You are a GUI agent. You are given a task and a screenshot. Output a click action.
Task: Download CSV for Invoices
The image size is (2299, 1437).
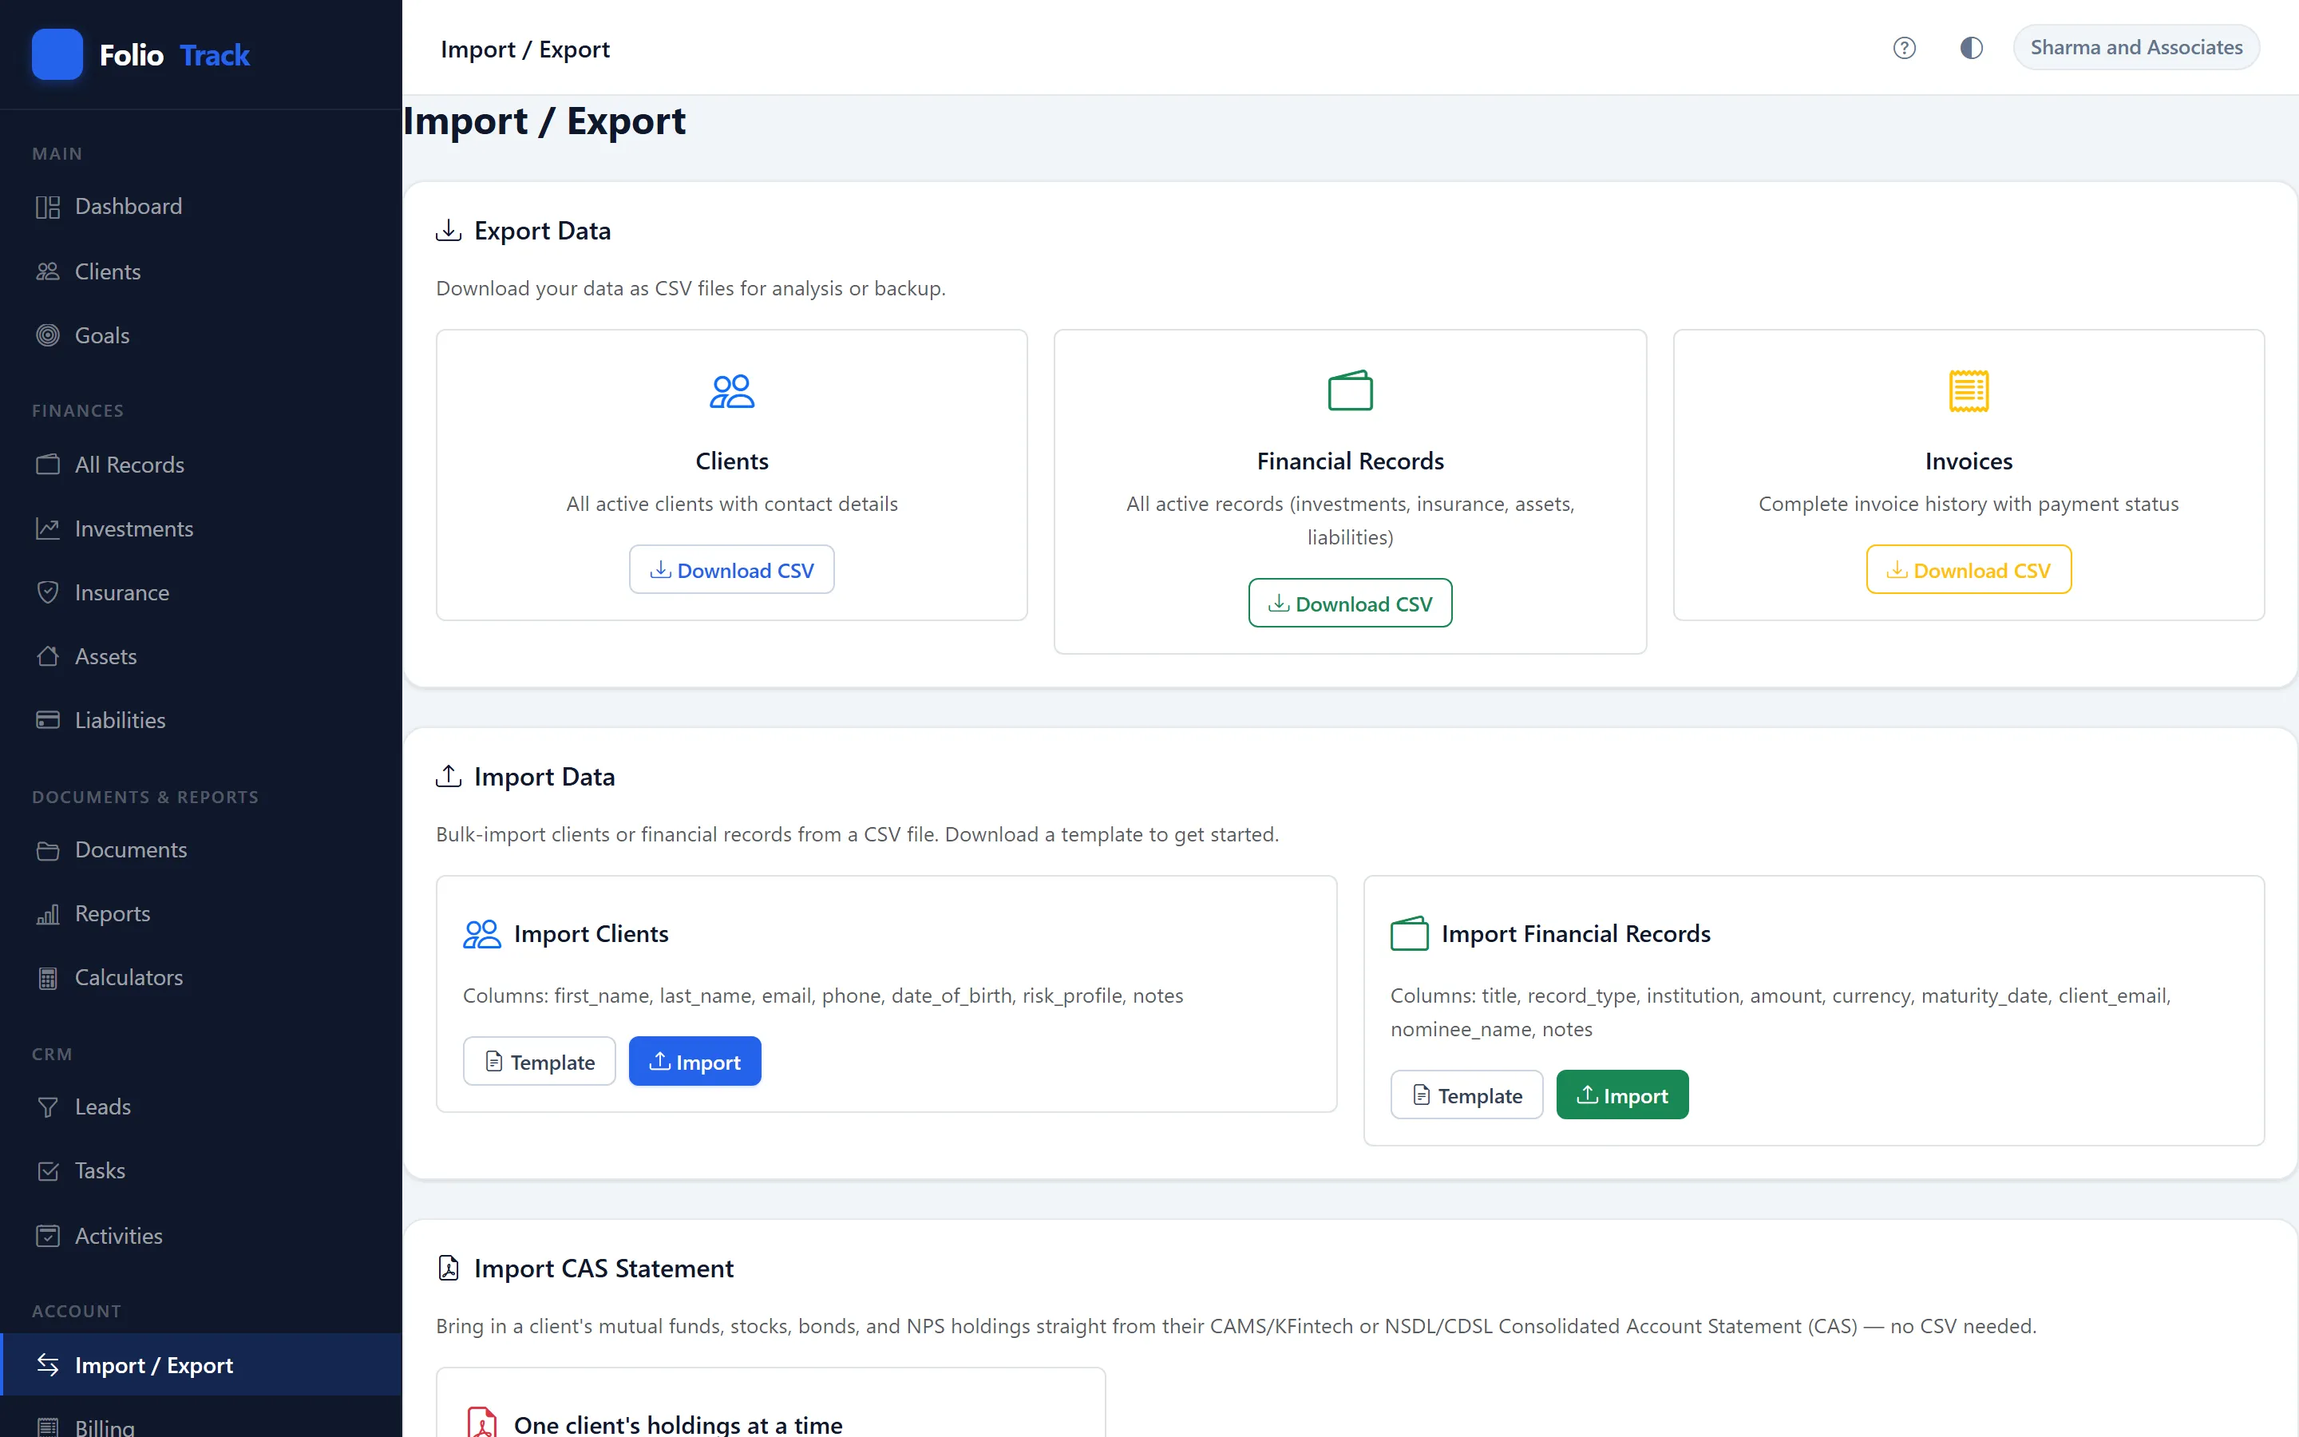(1969, 569)
